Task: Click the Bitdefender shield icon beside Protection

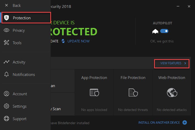Action: pos(6,18)
